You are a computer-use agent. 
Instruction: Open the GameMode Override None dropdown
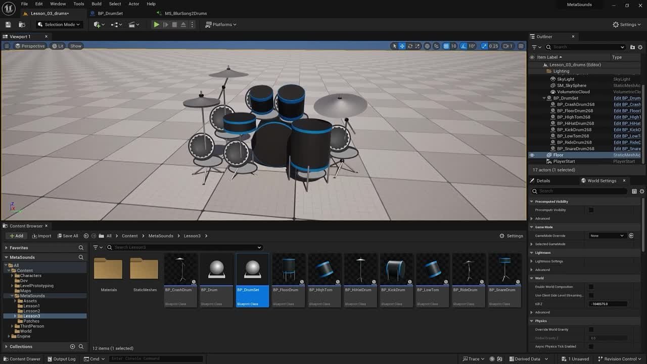(608, 236)
